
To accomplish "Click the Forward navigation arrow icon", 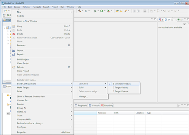I will coord(175,11).
